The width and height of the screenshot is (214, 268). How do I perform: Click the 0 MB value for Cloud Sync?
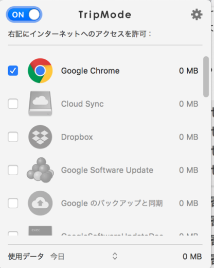click(x=189, y=104)
